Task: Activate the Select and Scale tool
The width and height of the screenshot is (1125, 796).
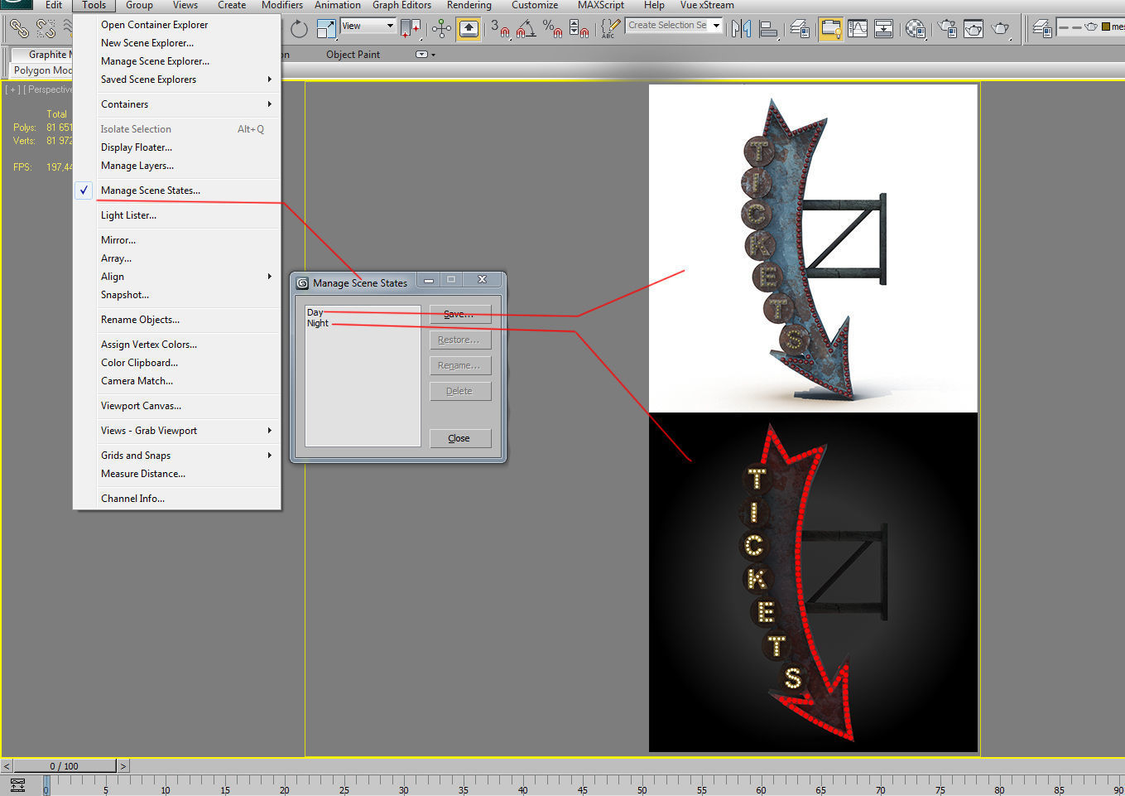Action: tap(326, 29)
